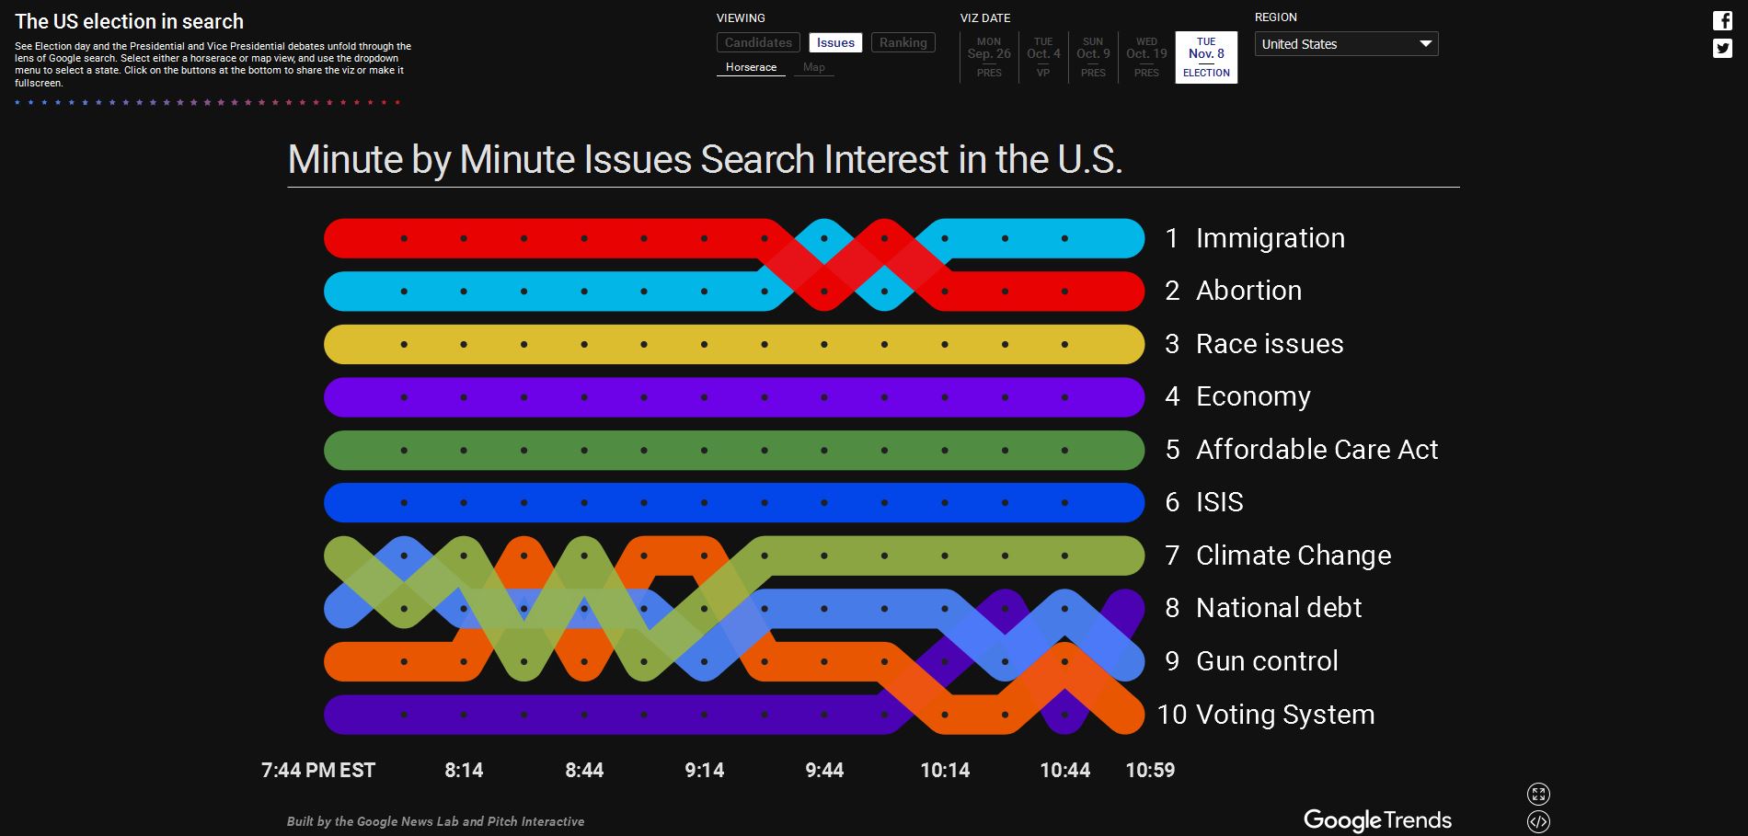Screen dimensions: 1748x836
Task: Click the 10:14 time label
Action: pyautogui.click(x=945, y=771)
